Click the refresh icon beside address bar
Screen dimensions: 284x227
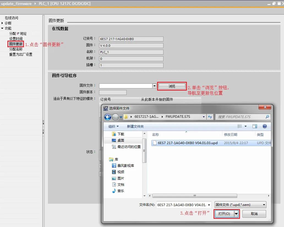(x=210, y=117)
